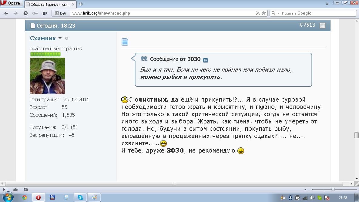
Task: Open a new tab with plus button
Action: click(81, 4)
